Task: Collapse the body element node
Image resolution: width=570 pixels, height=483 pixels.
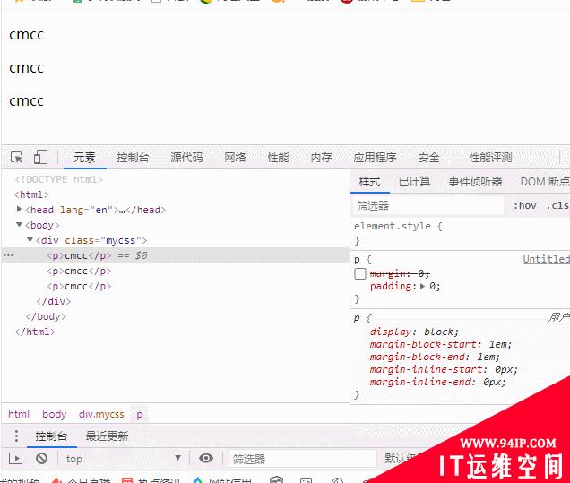Action: tap(19, 225)
